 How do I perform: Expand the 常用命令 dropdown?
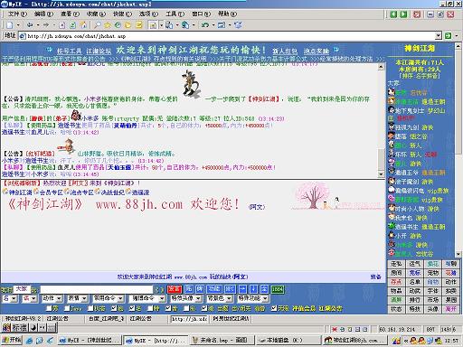click(x=108, y=298)
